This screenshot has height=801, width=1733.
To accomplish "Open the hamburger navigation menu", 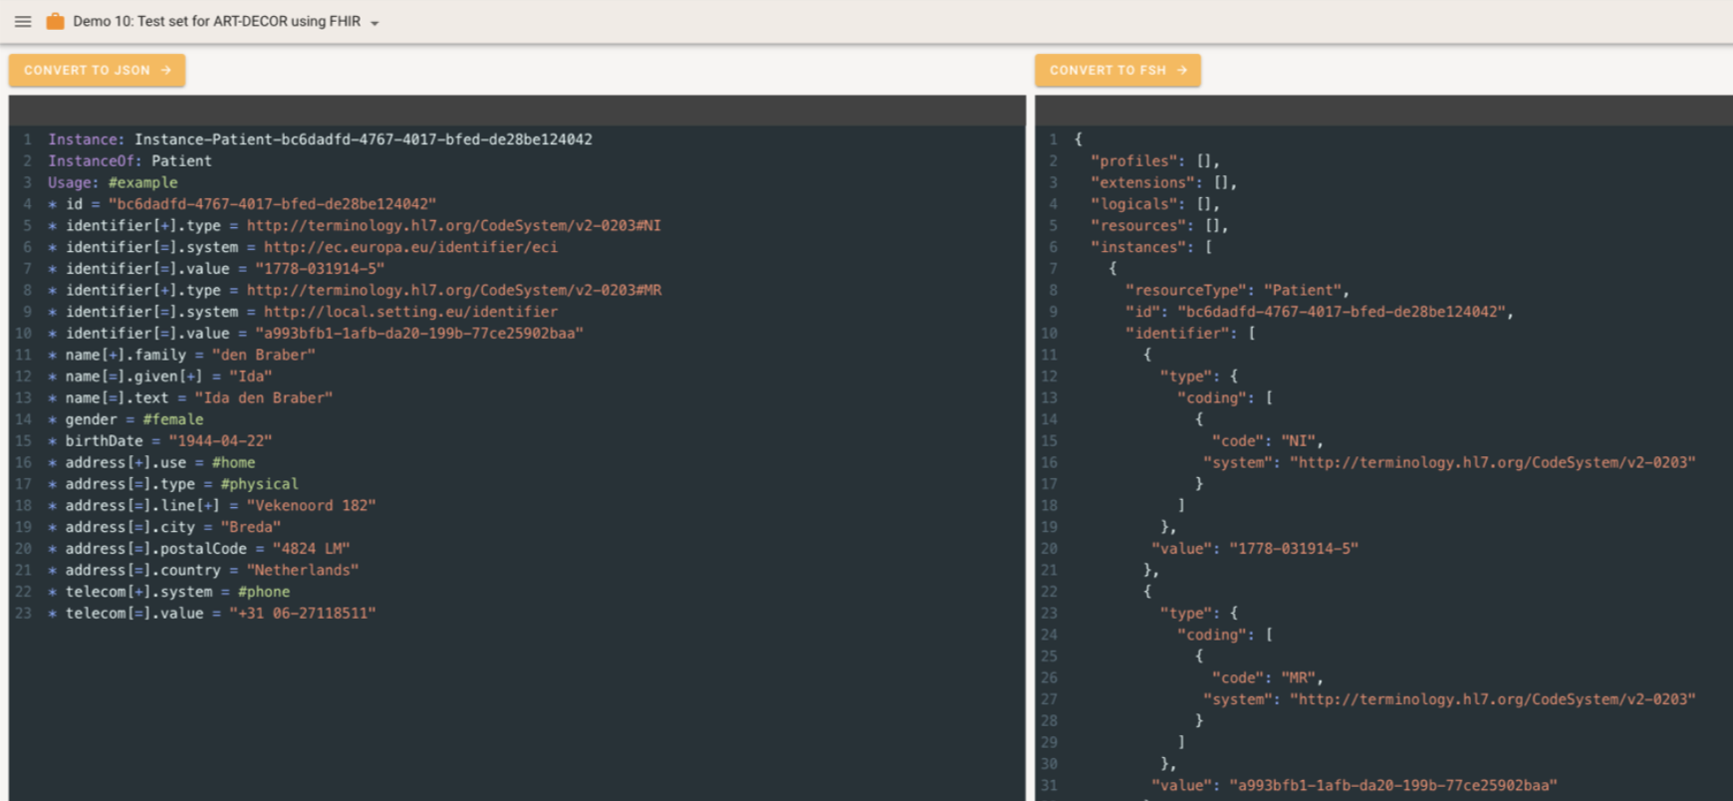I will [x=23, y=21].
